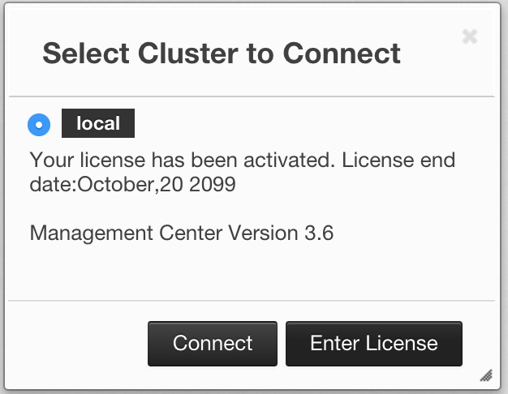
Task: Click the year 2099 in the license date
Action: (x=213, y=184)
